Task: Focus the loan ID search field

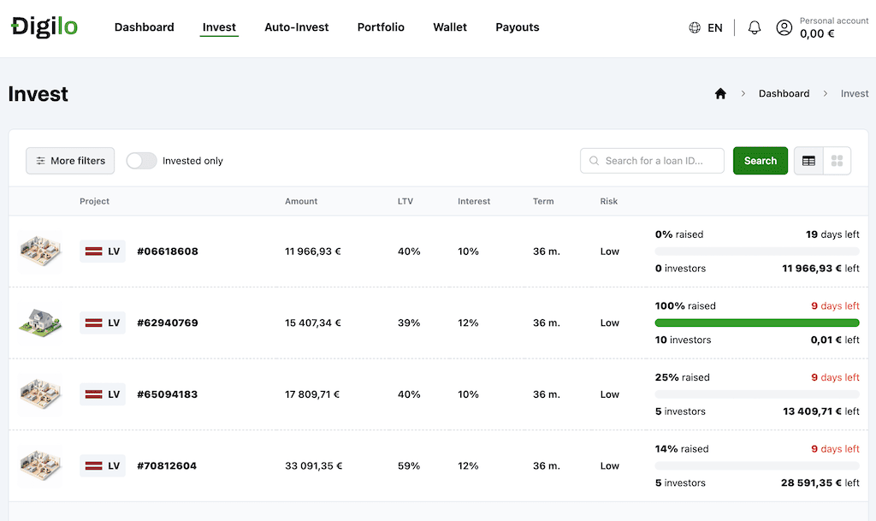Action: (652, 161)
